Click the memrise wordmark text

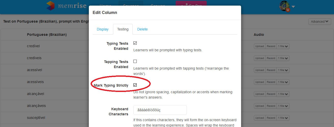click(72, 6)
